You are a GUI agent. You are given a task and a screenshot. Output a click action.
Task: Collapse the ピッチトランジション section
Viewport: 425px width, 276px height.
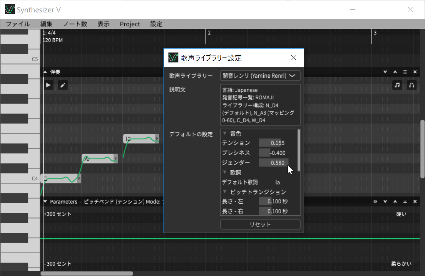[x=225, y=192]
